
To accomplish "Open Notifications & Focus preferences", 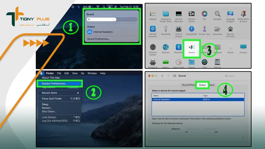I will pyautogui.click(x=243, y=14).
